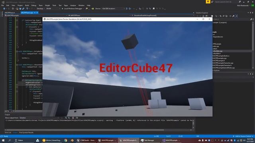Select UE4CPPExampleGameMode.cpp in Solution Explorer

tap(224, 68)
